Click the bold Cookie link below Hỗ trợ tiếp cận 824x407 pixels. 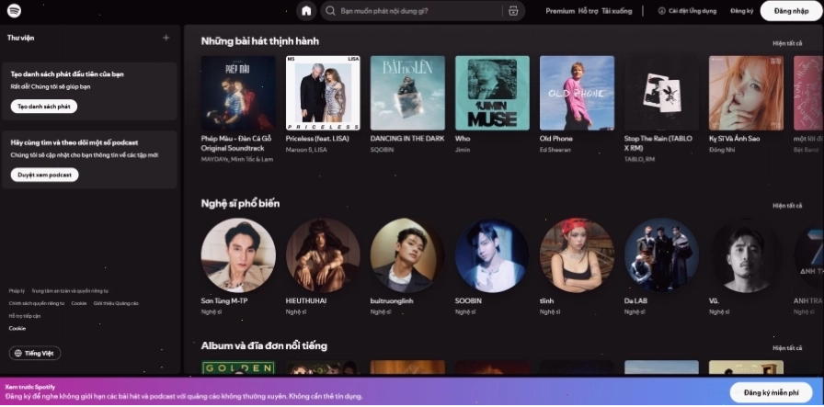tap(17, 329)
